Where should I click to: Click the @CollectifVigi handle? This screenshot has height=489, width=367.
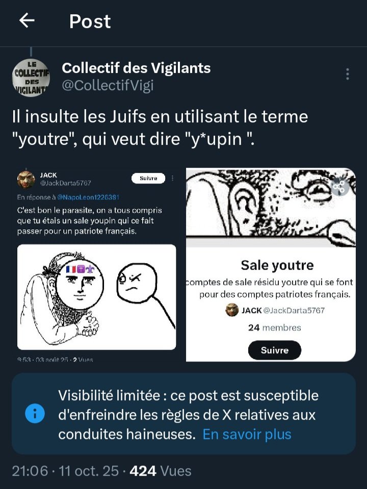tap(108, 85)
